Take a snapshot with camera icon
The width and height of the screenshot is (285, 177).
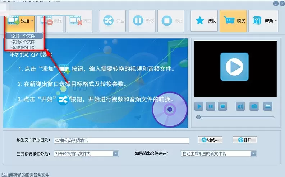(x=254, y=106)
